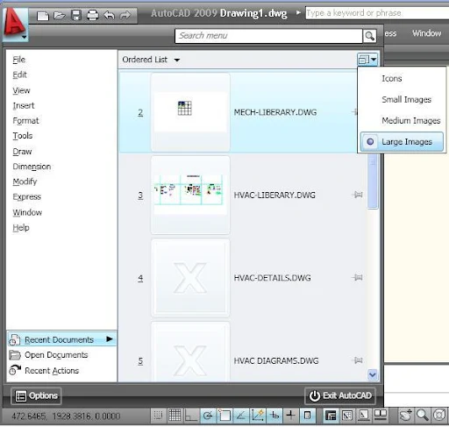
Task: Click the Zoom magnifier in status bar
Action: click(423, 415)
